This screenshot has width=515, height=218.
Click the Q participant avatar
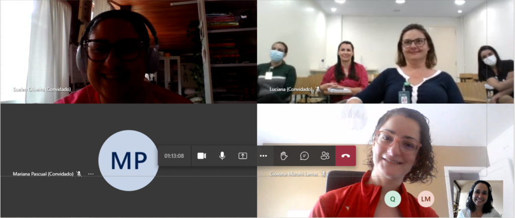(x=392, y=199)
